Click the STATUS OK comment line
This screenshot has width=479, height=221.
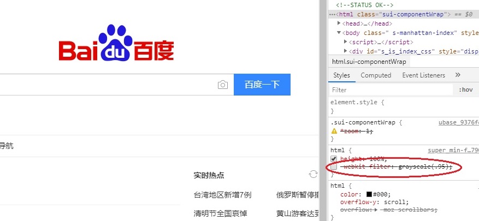pyautogui.click(x=365, y=5)
